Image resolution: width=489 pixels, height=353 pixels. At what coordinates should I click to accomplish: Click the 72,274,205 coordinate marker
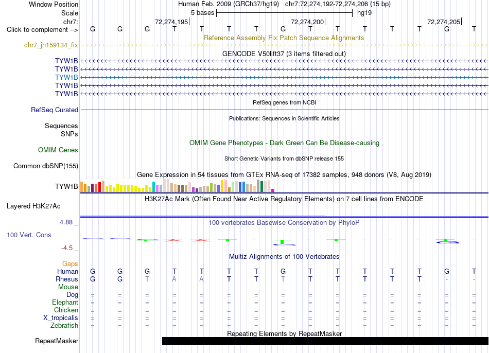(x=444, y=22)
